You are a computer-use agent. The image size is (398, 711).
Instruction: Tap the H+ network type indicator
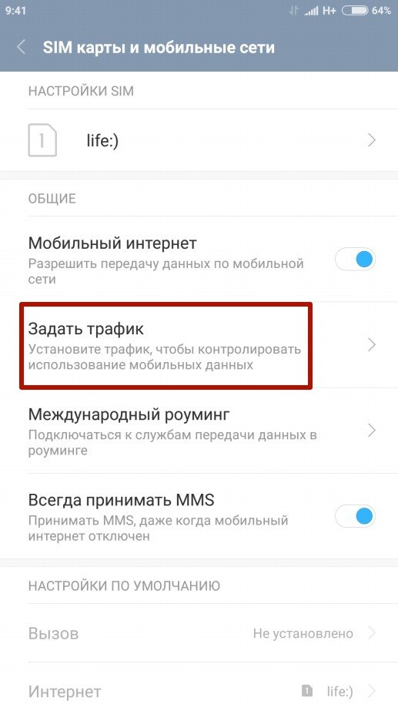click(x=329, y=11)
